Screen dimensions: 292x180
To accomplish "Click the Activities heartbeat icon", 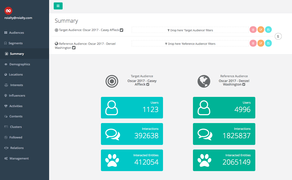I will [x=6, y=106].
